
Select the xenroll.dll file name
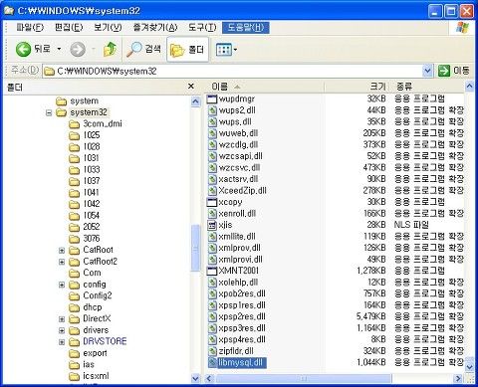[x=237, y=214]
